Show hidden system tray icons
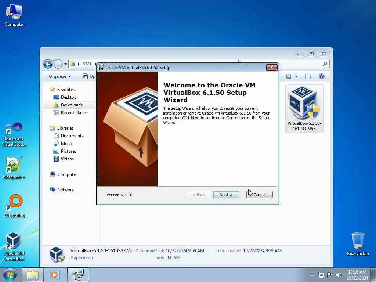 point(312,275)
